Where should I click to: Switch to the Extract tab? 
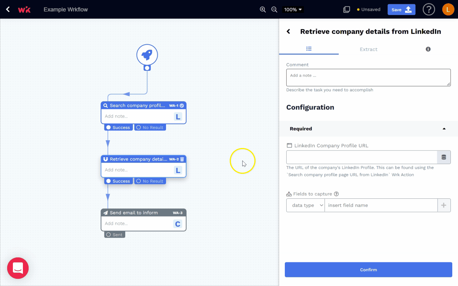tap(369, 49)
